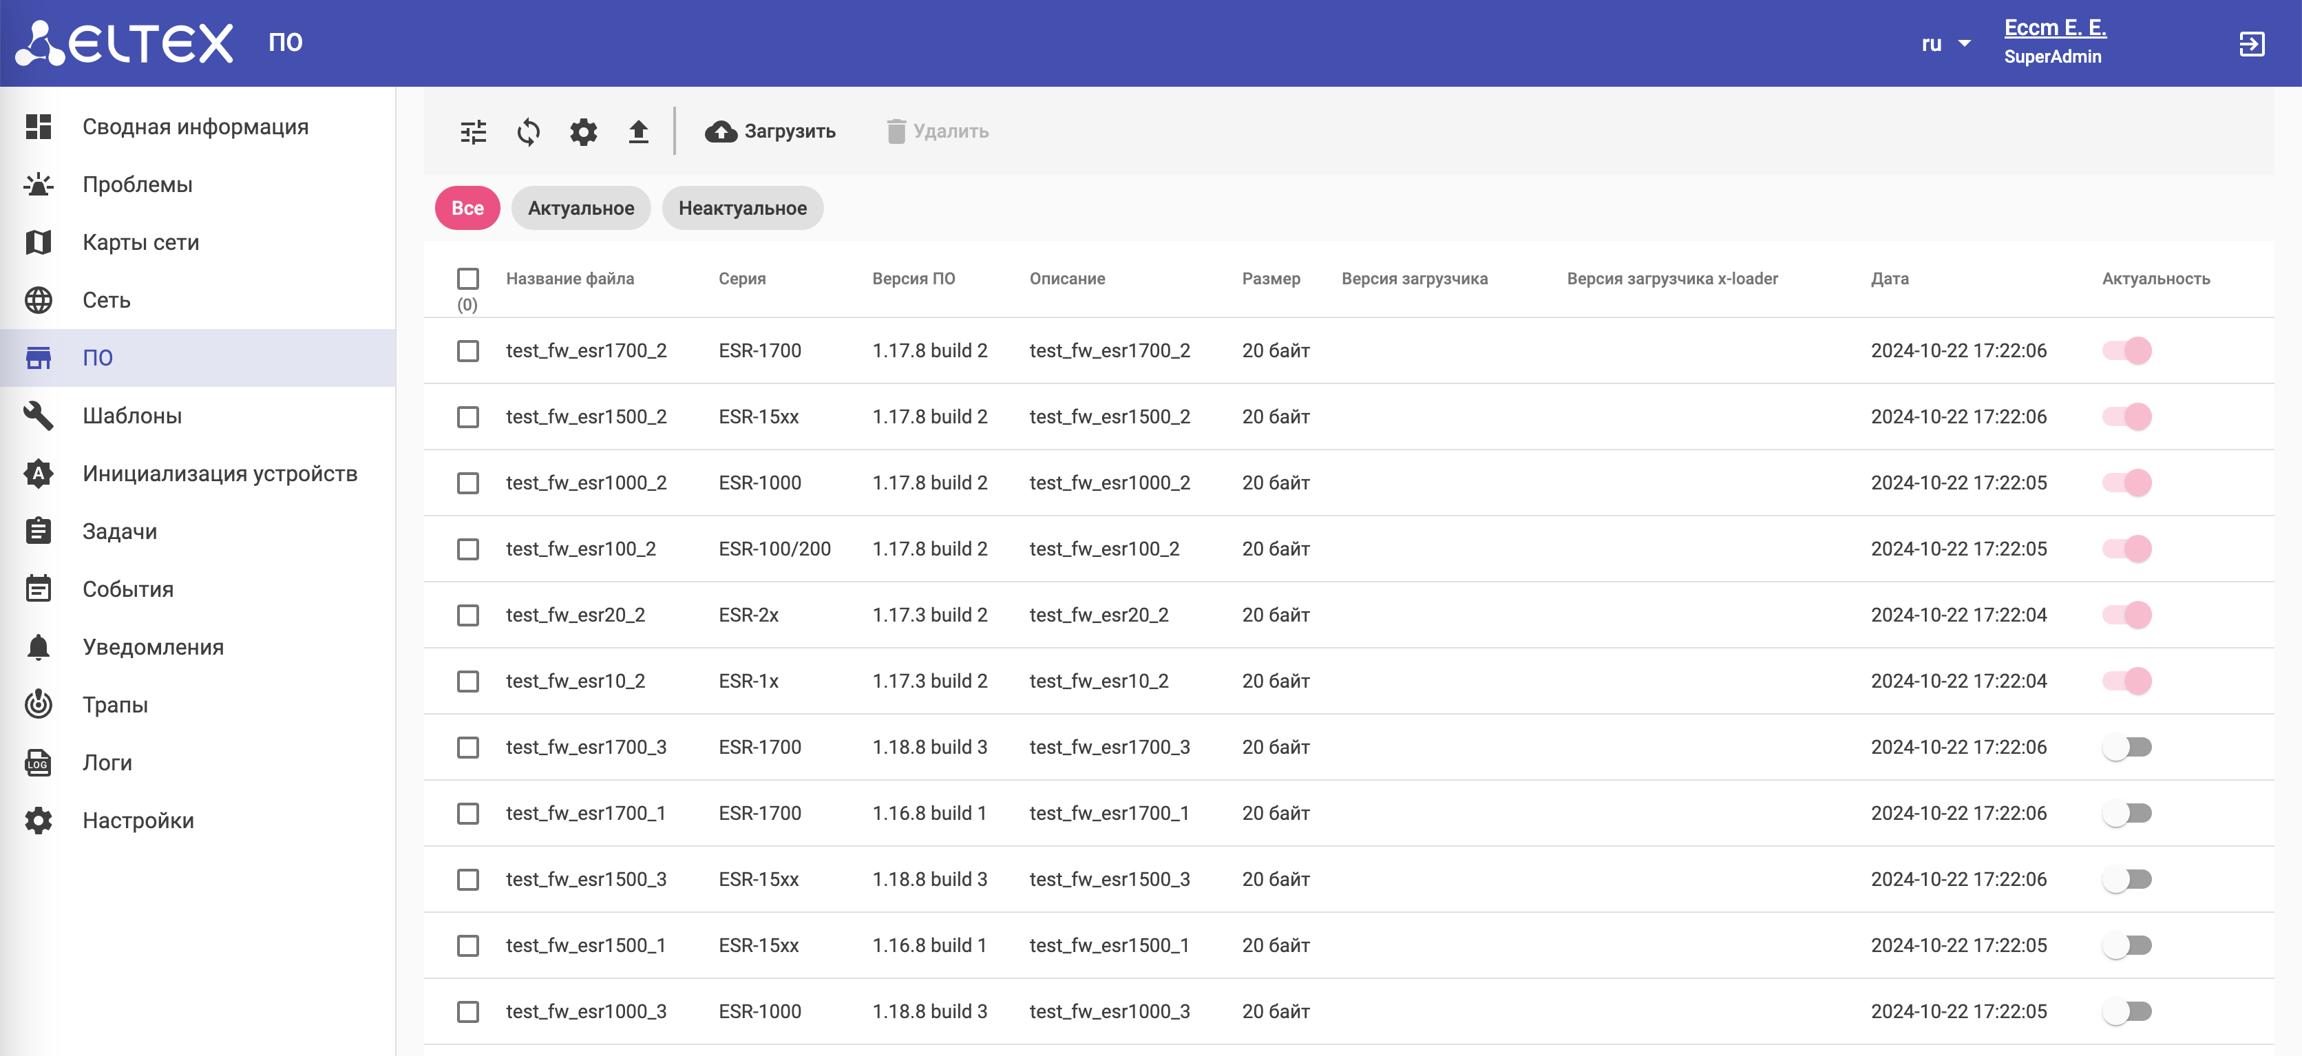Open Проблемы from the sidebar
The width and height of the screenshot is (2302, 1056).
click(137, 184)
